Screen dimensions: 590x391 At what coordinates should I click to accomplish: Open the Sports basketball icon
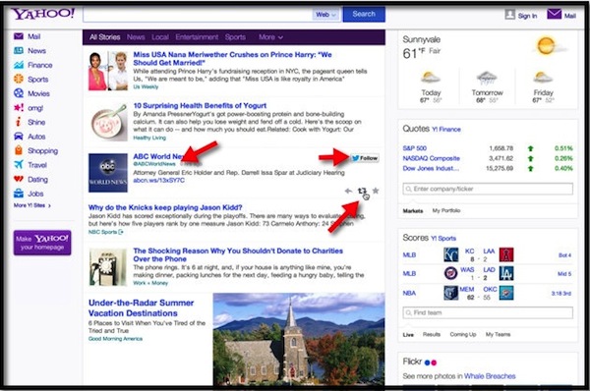coord(19,79)
